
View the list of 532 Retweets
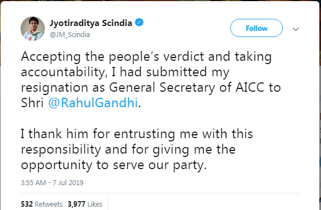(42, 204)
